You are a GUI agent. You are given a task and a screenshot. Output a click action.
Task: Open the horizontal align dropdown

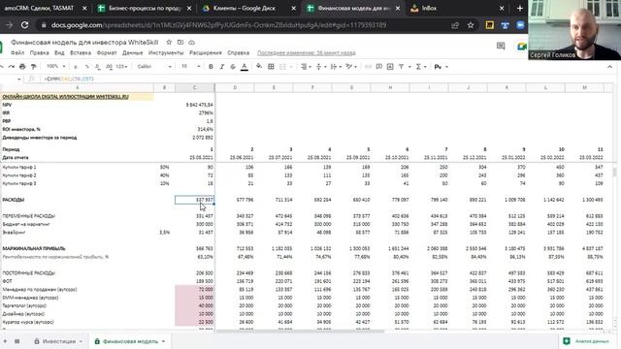click(306, 67)
